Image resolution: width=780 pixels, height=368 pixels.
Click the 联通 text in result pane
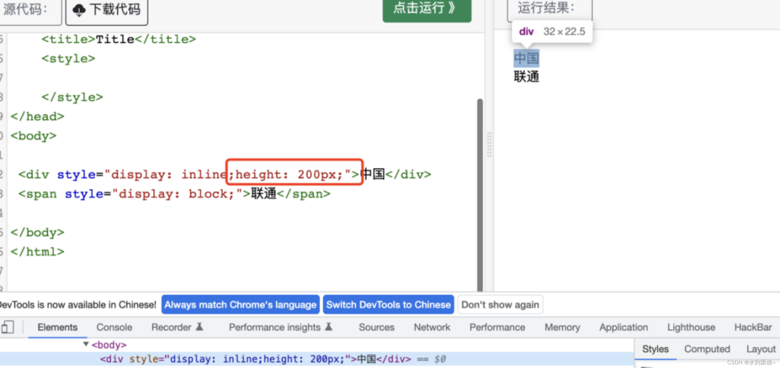pos(526,76)
